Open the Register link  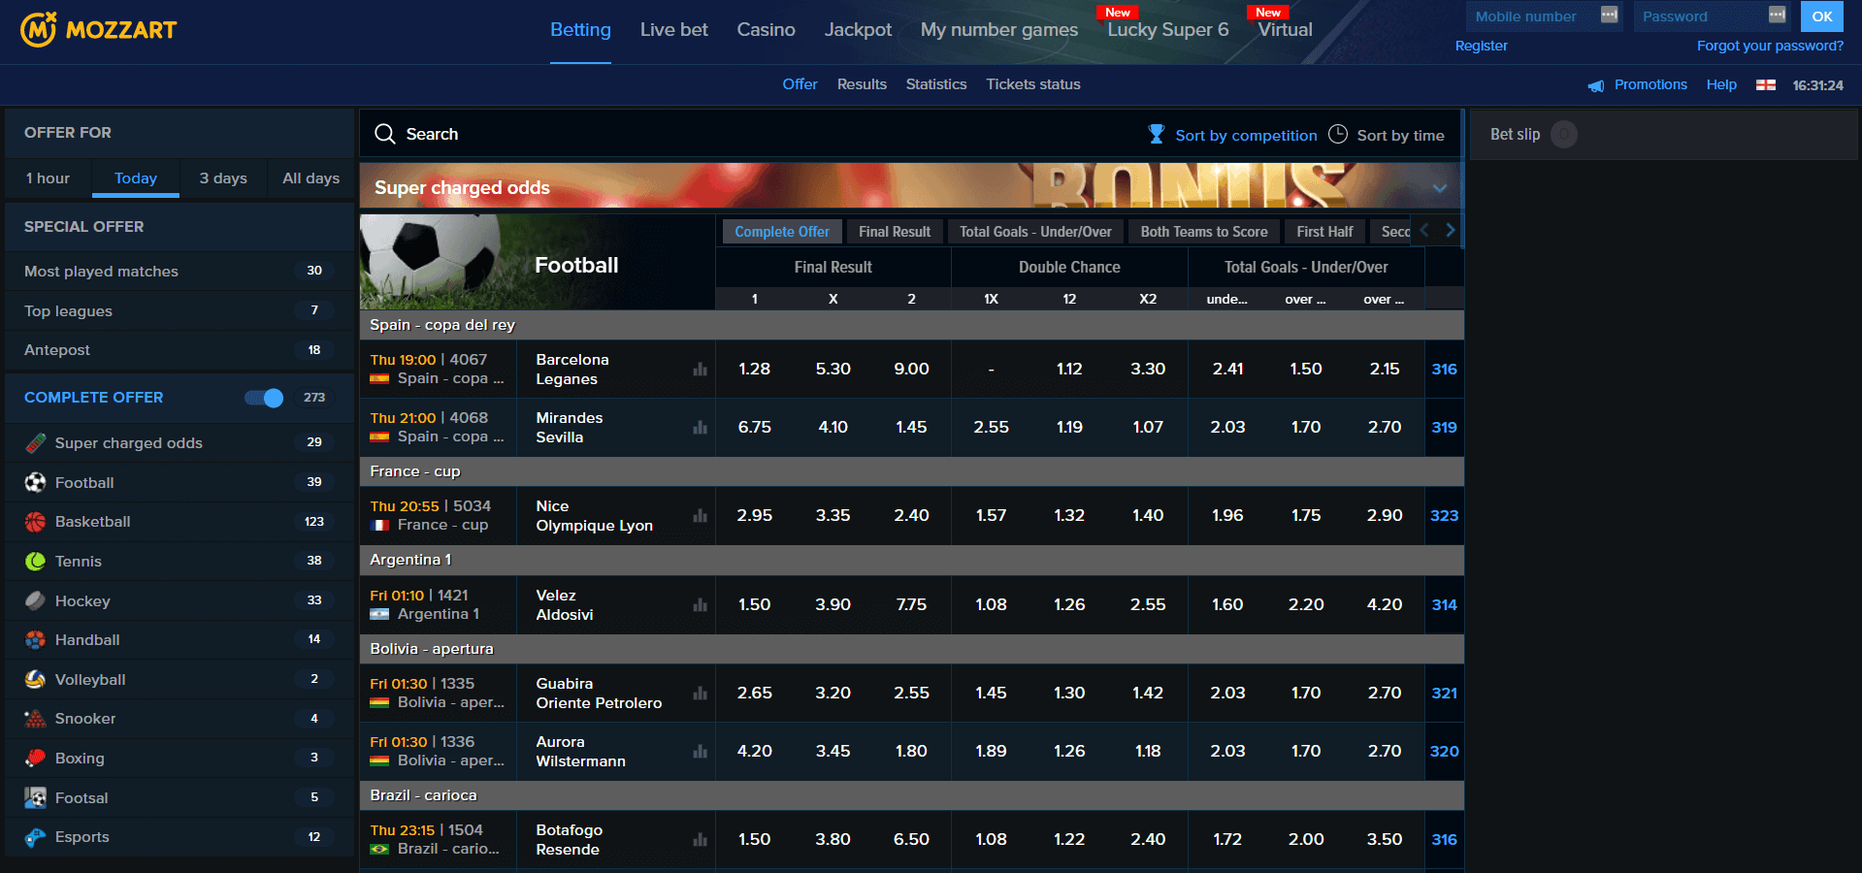tap(1481, 46)
